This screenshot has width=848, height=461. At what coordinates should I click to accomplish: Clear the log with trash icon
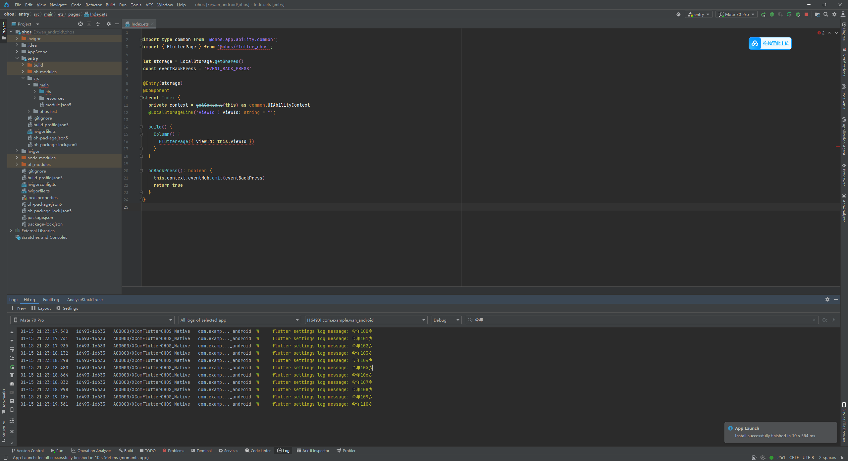pos(12,375)
